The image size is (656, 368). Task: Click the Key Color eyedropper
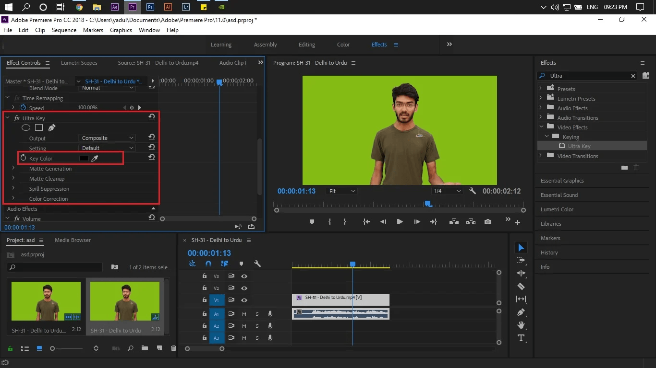pos(95,158)
